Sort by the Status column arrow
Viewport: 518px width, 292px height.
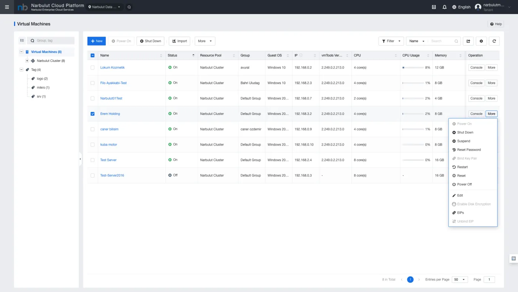[x=193, y=56]
